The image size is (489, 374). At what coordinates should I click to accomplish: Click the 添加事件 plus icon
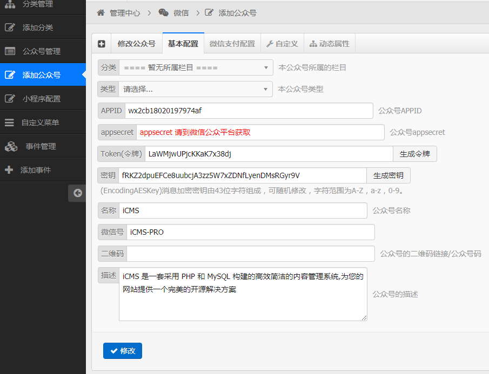coord(9,169)
